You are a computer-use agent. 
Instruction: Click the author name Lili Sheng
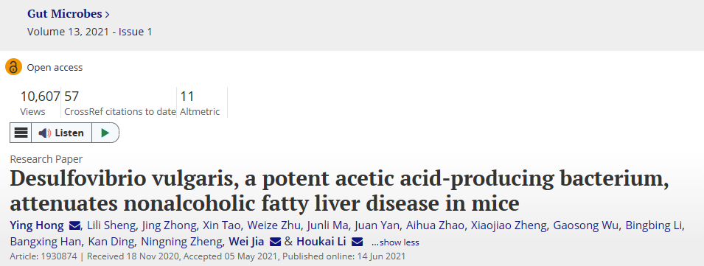[112, 225]
